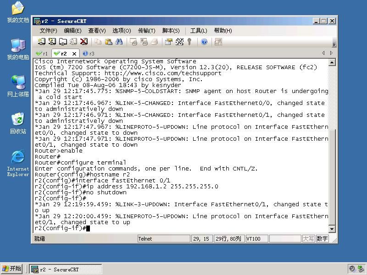Click the Copy toolbar icon
The width and height of the screenshot is (367, 275).
pyautogui.click(x=98, y=42)
